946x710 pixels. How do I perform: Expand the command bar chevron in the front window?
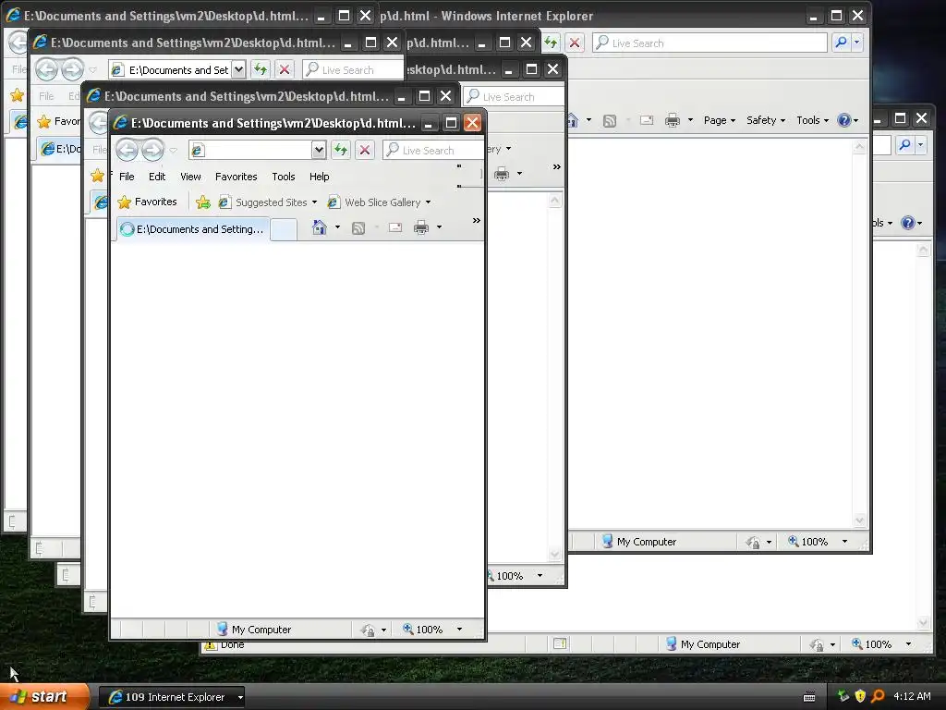coord(476,221)
